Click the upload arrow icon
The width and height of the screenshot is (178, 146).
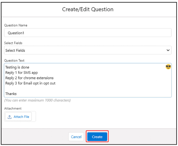click(x=10, y=117)
